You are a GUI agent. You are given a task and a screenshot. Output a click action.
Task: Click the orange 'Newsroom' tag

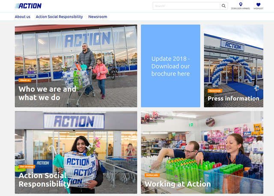pos(215,91)
